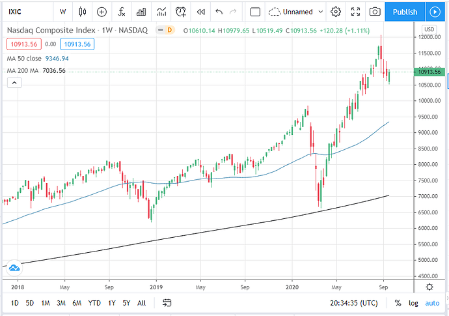Click the blue play stream icon
Viewport: 449px width, 316px height.
pos(435,12)
